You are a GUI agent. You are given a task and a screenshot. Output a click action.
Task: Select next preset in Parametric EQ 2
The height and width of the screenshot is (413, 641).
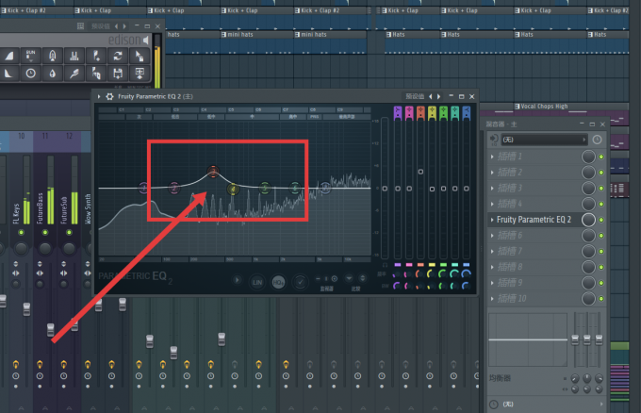[439, 96]
